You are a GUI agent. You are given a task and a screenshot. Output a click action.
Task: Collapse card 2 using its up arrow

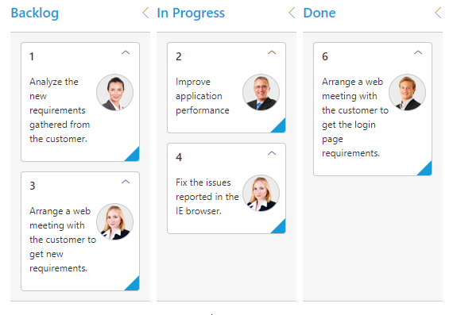pyautogui.click(x=272, y=52)
